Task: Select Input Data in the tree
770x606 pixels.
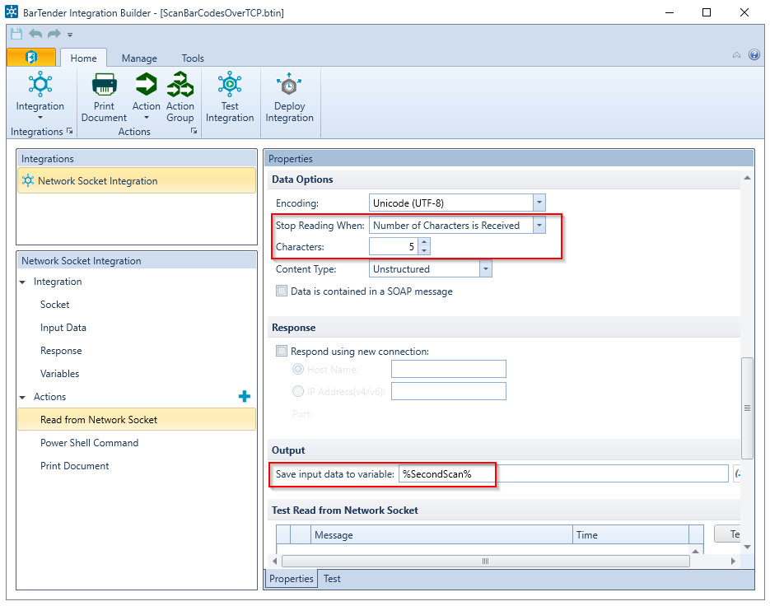Action: (x=63, y=328)
